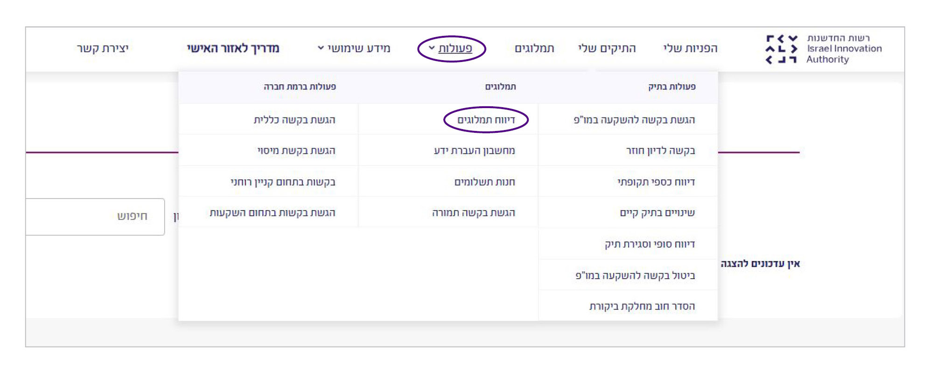Click יצירת קשר link
Screen dimensions: 937x371
[103, 48]
